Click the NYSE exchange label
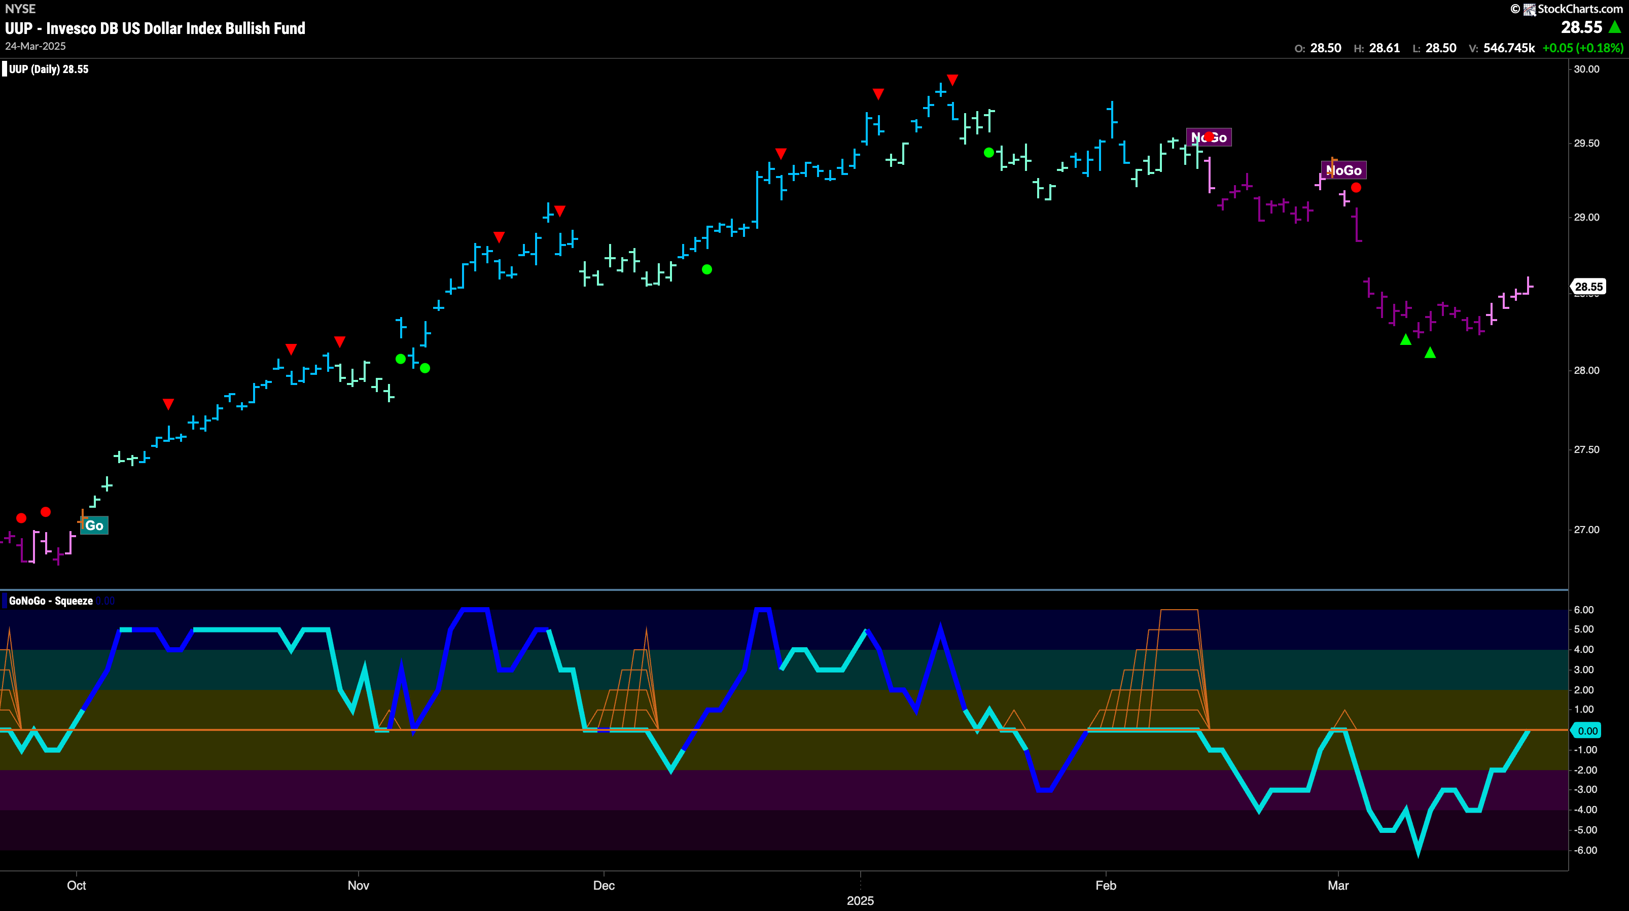Screen dimensions: 1629x911 (20, 9)
